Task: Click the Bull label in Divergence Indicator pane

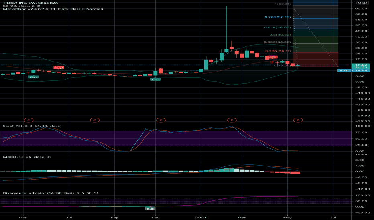Action: [150, 208]
